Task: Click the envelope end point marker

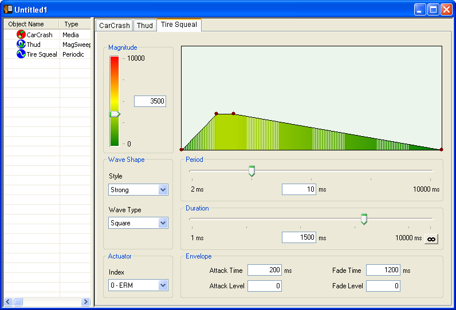Action: [x=441, y=149]
